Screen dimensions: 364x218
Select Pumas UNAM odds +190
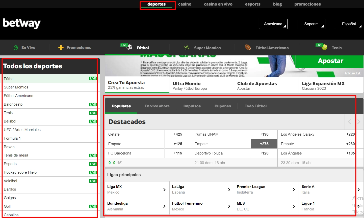(x=264, y=134)
